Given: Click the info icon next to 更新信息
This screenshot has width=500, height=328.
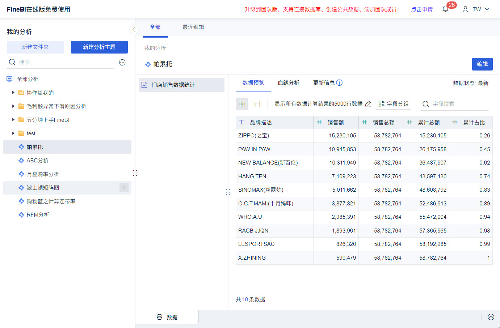Looking at the screenshot, I should click(339, 83).
